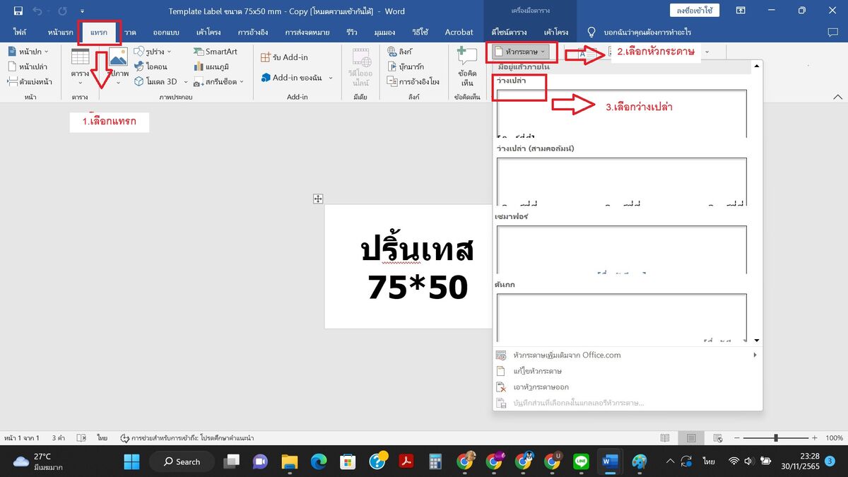Screen dimensions: 848x477
Task: Insert a ตัวแบ่งหน้า (Page Break)
Action: pyautogui.click(x=29, y=81)
